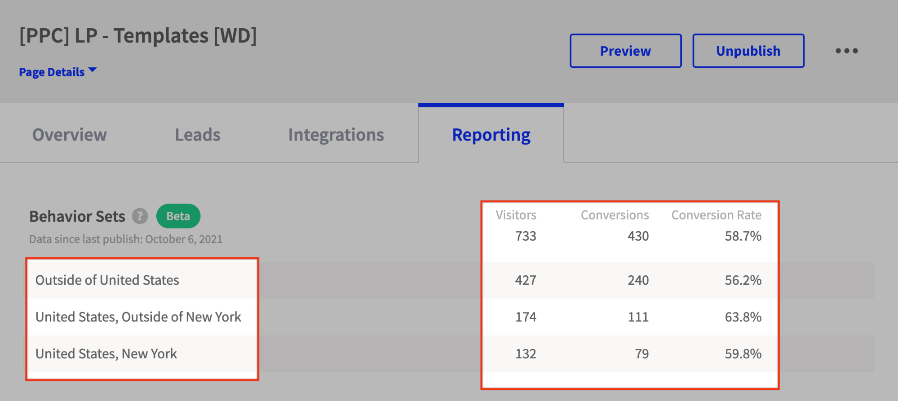Image resolution: width=898 pixels, height=401 pixels.
Task: Click the ellipsis more-options icon
Action: click(x=846, y=51)
